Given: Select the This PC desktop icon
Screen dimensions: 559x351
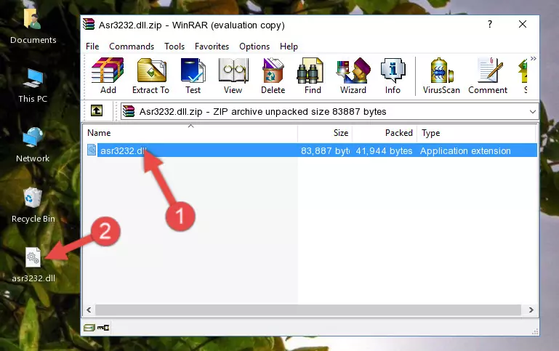Looking at the screenshot, I should click(x=33, y=86).
